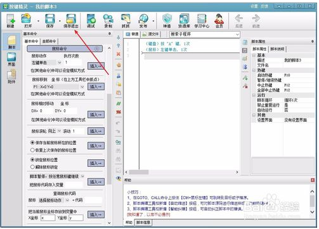Click the red uncomment icon
This screenshot has height=229, width=319.
pyautogui.click(x=119, y=112)
